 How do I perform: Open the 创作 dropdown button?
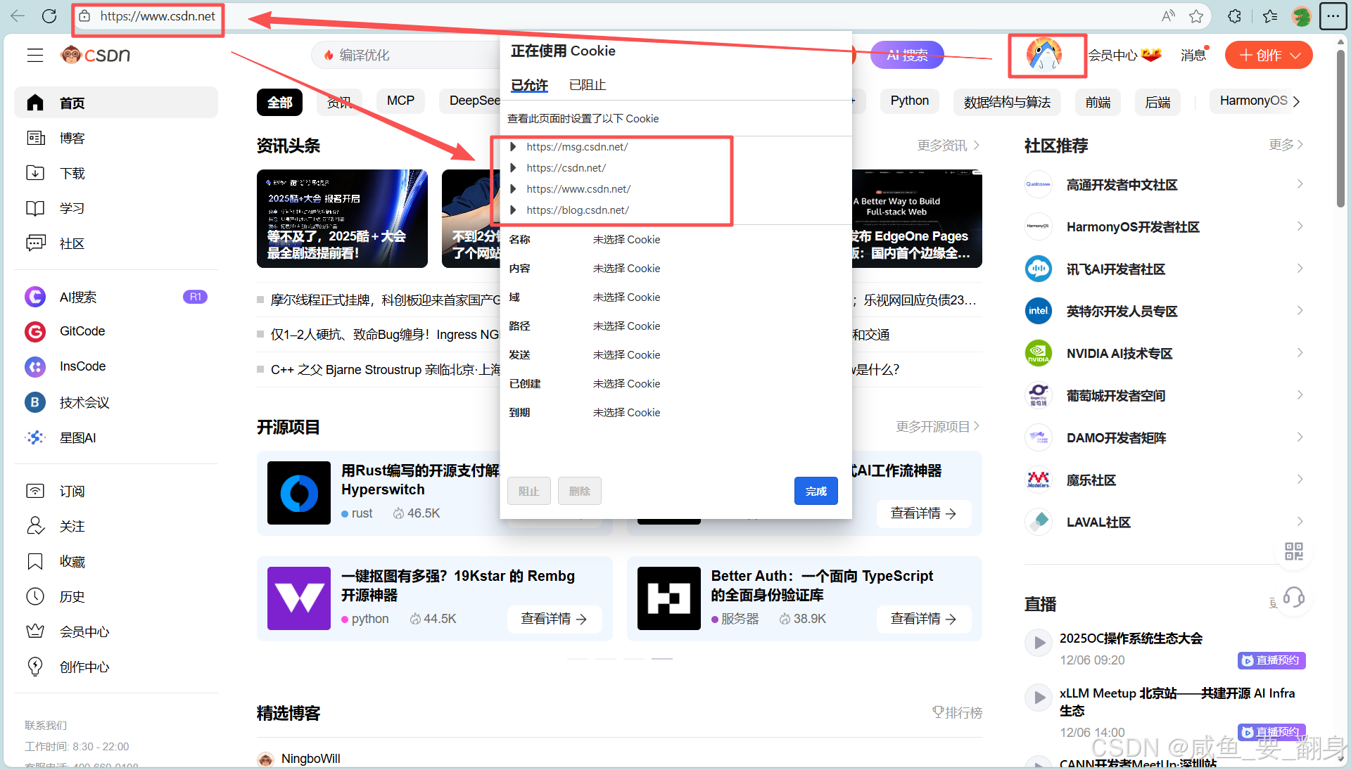tap(1268, 55)
